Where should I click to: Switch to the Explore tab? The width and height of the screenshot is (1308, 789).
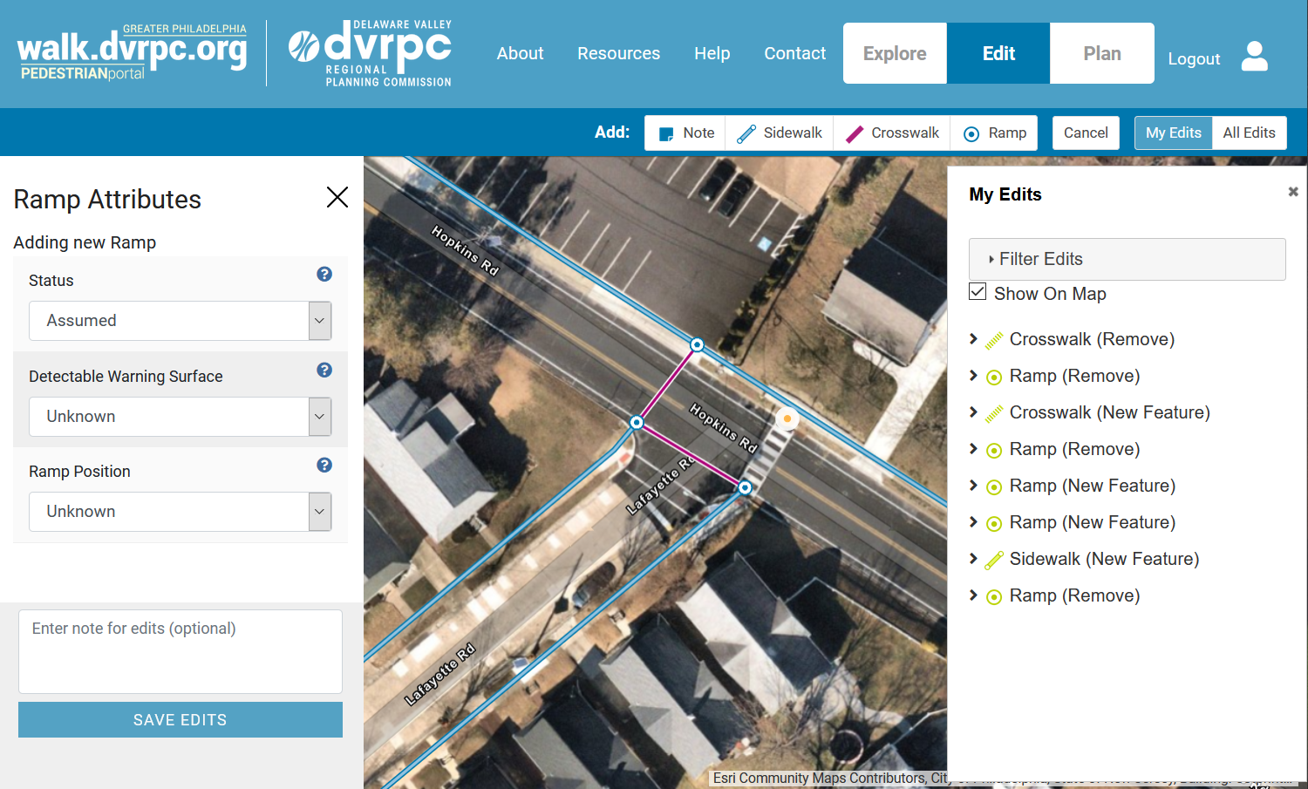pyautogui.click(x=895, y=53)
